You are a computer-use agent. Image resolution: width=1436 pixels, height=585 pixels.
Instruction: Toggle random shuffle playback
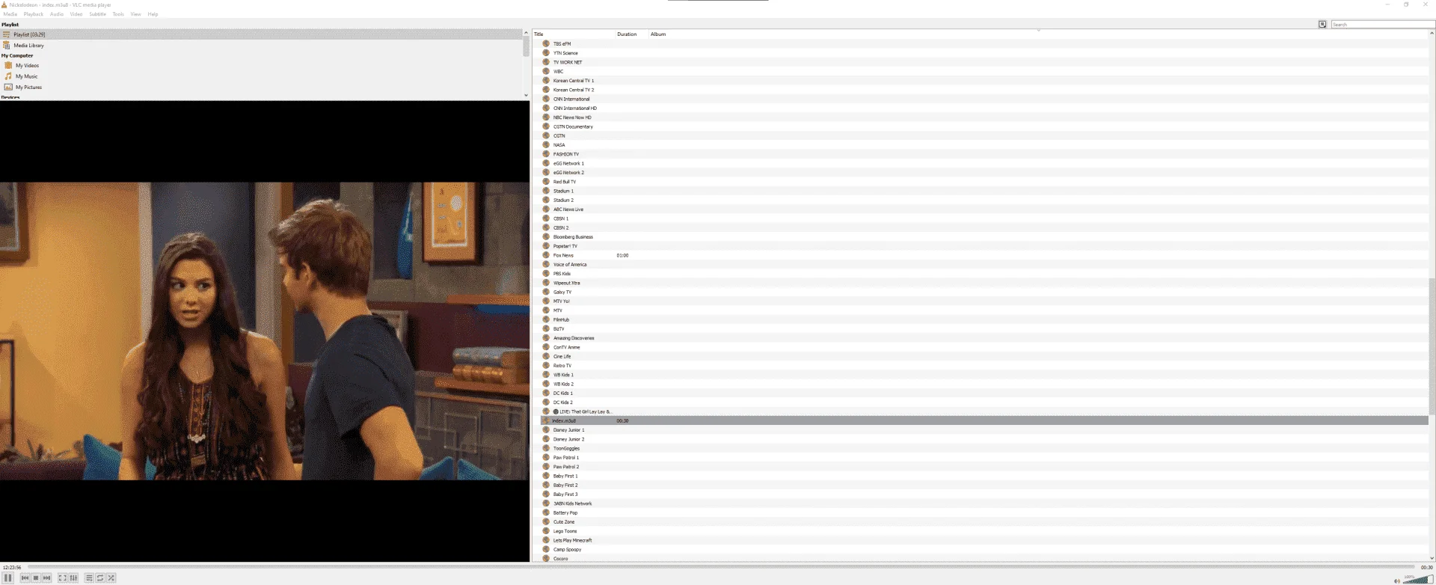pos(111,578)
